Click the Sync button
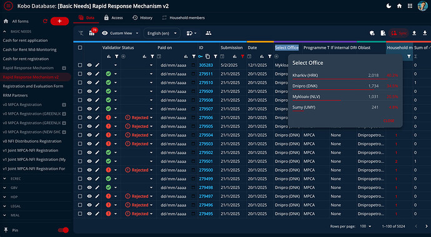 (x=399, y=33)
